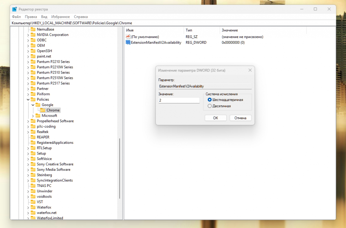
Task: Close the DWORD edit dialog with X
Action: coord(250,70)
